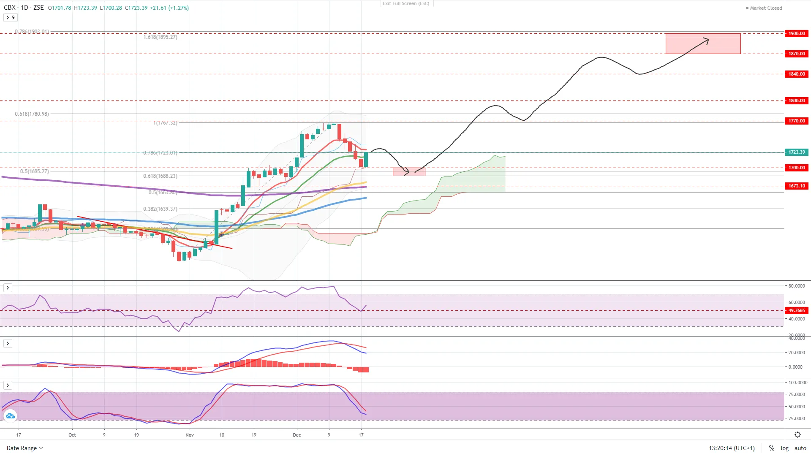Click the CBX symbol name

point(9,8)
